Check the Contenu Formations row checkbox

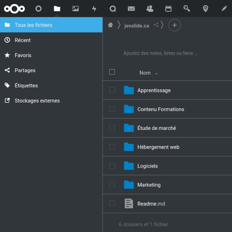coord(112,109)
